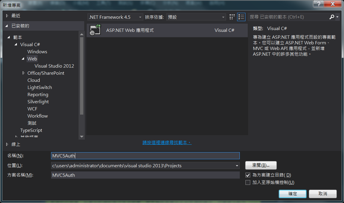The height and width of the screenshot is (203, 344).
Task: Collapse the 範本 tree node
Action: 9,38
